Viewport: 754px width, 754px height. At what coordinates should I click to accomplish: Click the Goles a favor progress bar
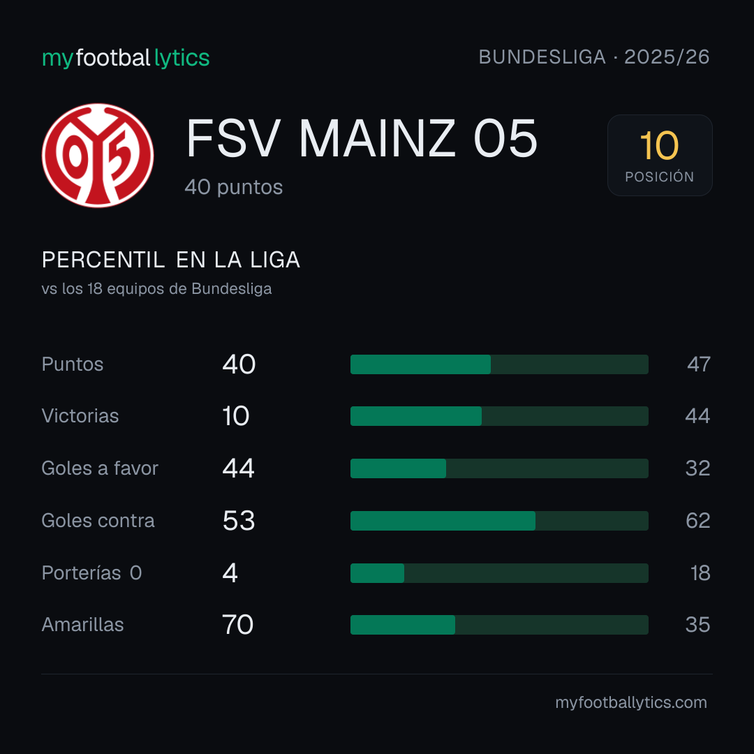tap(499, 468)
